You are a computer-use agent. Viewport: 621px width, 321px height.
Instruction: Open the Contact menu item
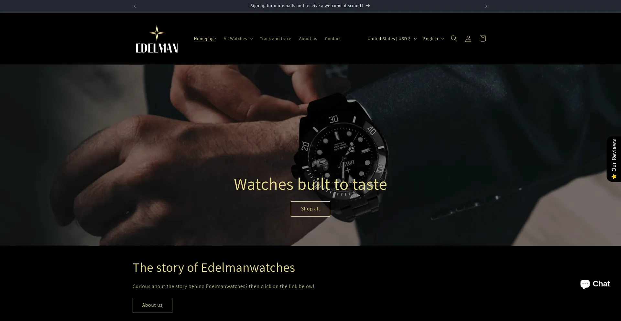pyautogui.click(x=333, y=38)
